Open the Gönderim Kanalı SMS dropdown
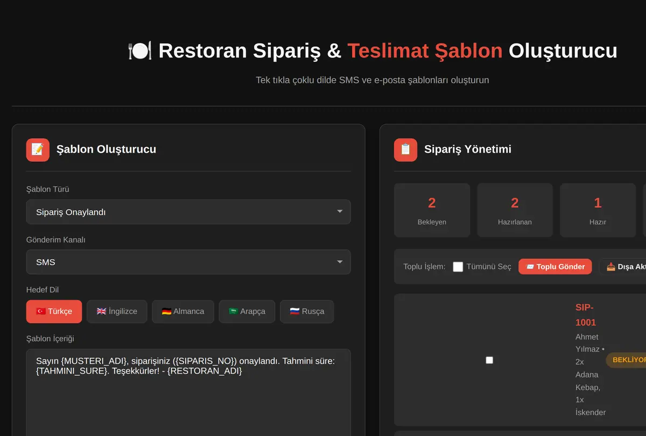This screenshot has width=646, height=436. 188,262
